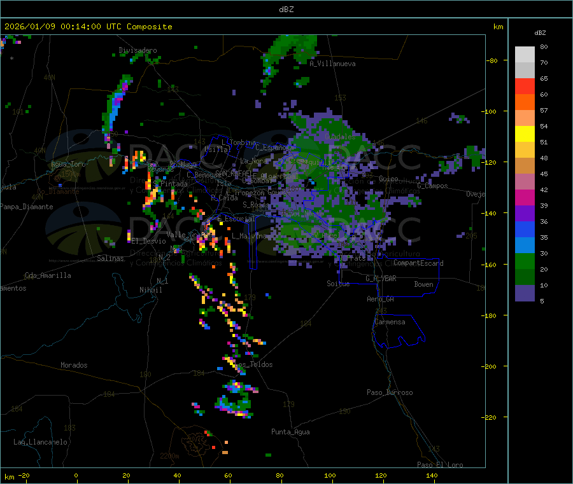Click the dBZ title at top
This screenshot has width=573, height=484.
[x=286, y=9]
